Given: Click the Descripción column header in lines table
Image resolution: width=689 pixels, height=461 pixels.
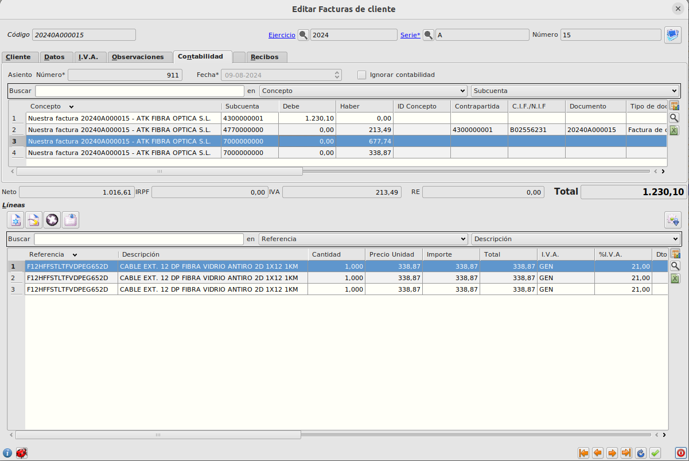Looking at the screenshot, I should click(x=213, y=254).
